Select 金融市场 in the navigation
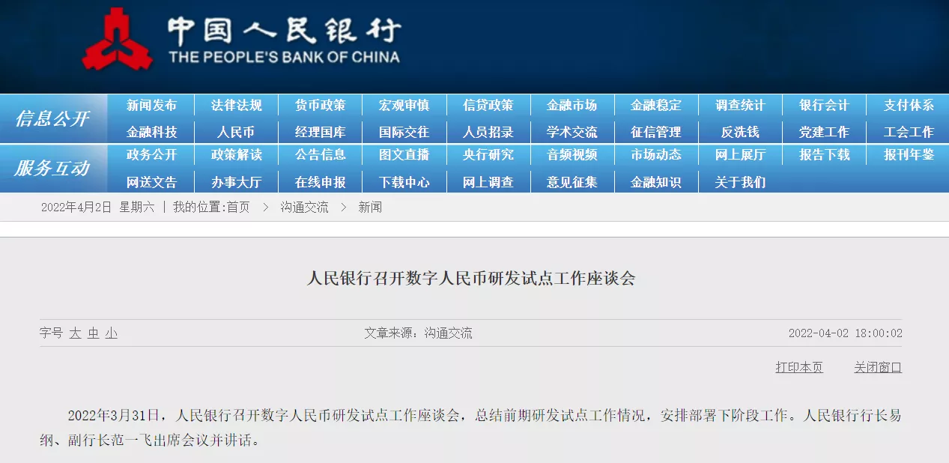Image resolution: width=949 pixels, height=463 pixels. (572, 105)
